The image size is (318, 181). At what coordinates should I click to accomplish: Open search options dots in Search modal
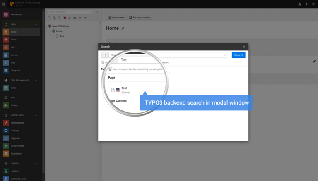pyautogui.click(x=105, y=55)
